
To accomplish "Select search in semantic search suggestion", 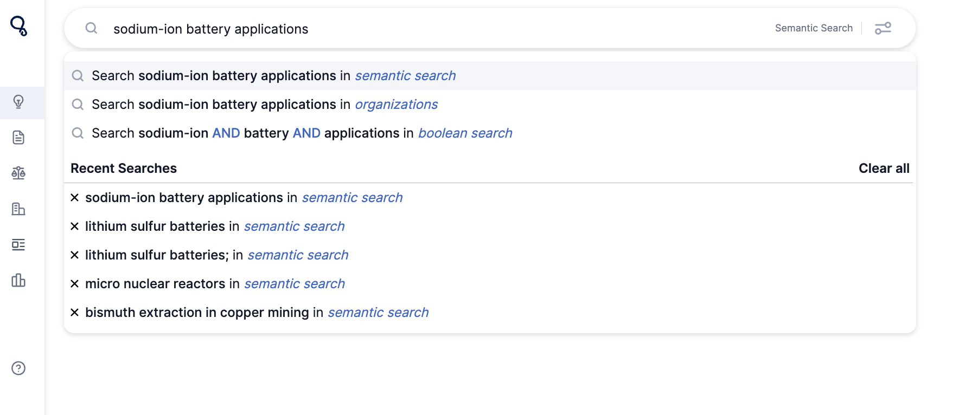I will [x=490, y=76].
